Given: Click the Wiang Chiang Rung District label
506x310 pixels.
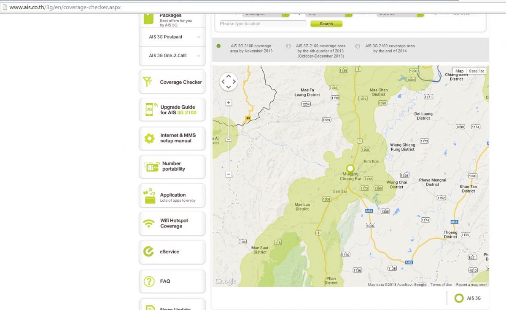Looking at the screenshot, I should pyautogui.click(x=402, y=147).
